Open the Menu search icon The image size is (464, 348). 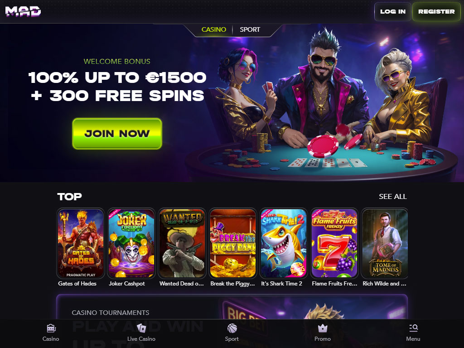(x=413, y=328)
